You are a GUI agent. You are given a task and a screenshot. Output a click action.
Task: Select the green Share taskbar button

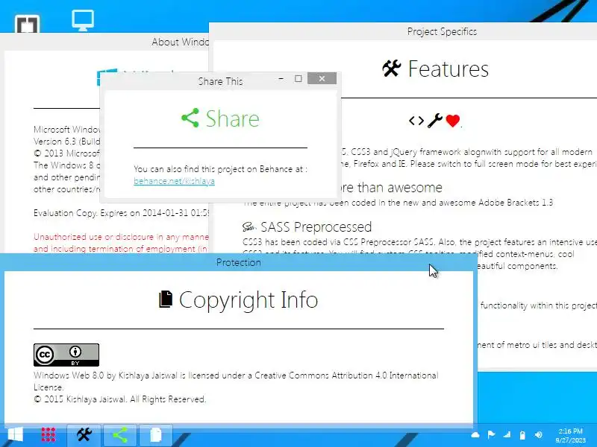point(120,435)
